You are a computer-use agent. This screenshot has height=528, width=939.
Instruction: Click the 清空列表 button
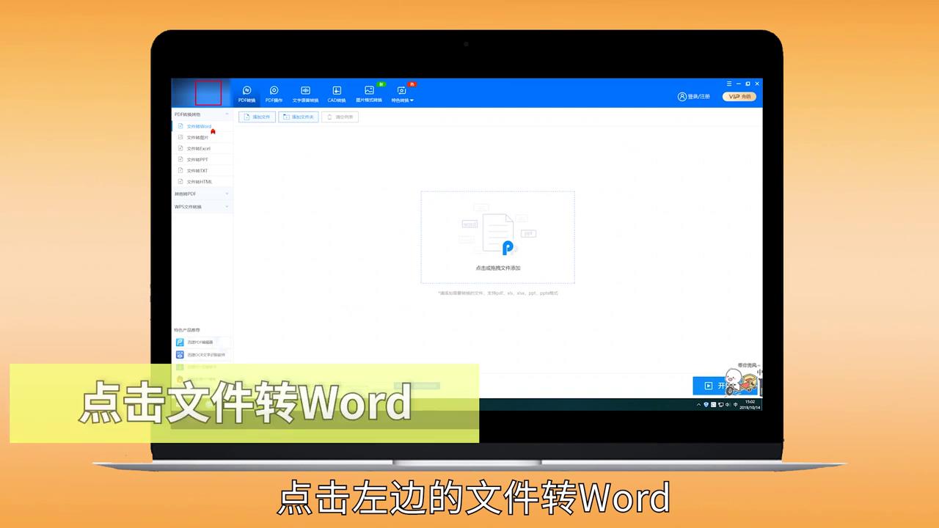point(340,117)
